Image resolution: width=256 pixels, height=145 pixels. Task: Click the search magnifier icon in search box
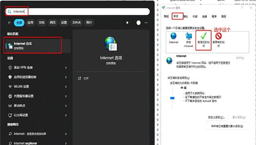(10, 12)
